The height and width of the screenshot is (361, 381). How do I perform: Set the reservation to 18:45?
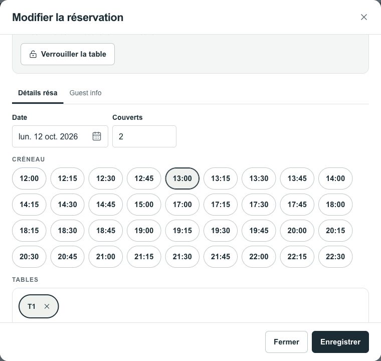(106, 231)
